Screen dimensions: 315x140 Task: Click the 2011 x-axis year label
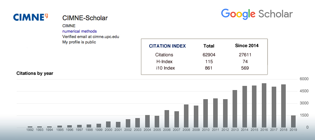click(215, 130)
